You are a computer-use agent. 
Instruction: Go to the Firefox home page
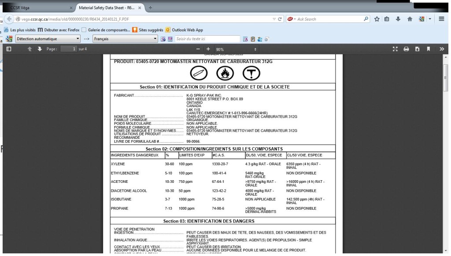click(x=410, y=19)
